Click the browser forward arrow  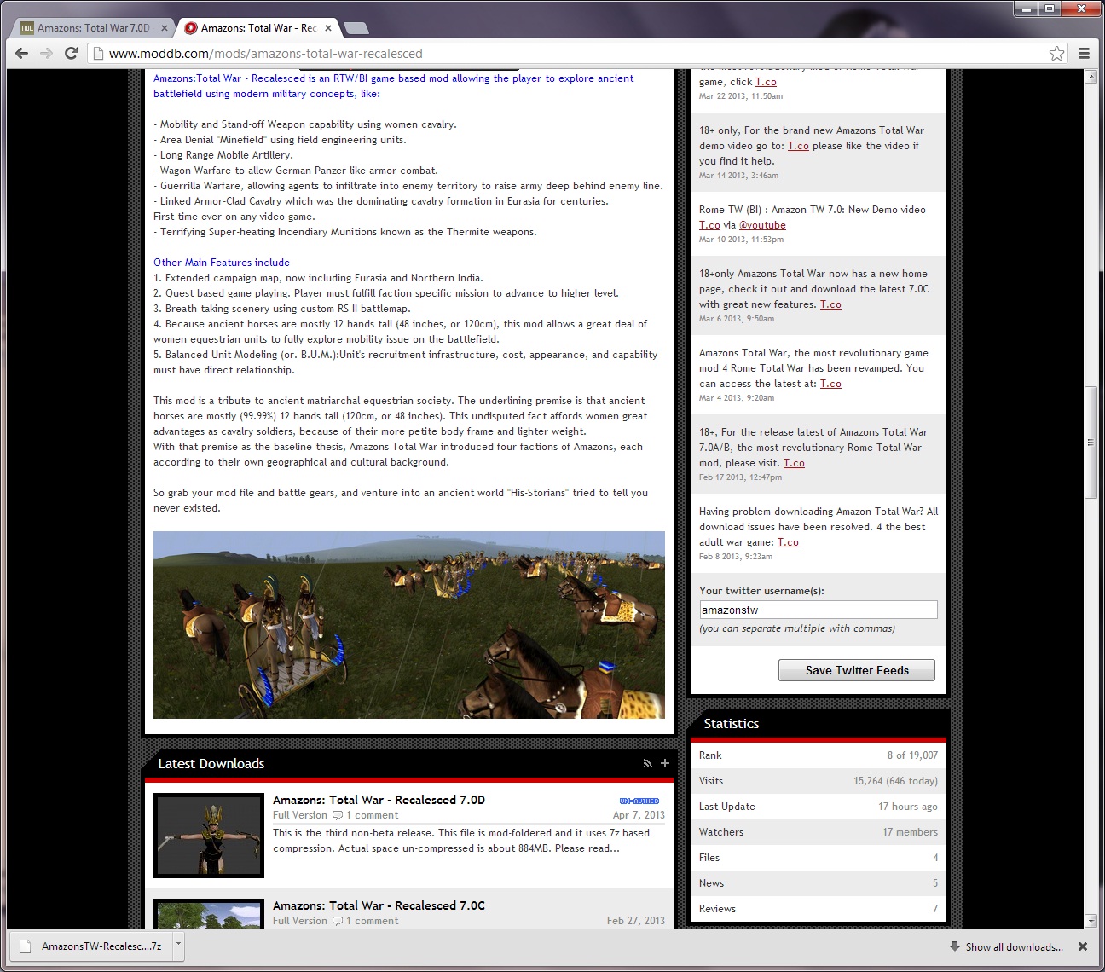pos(47,53)
